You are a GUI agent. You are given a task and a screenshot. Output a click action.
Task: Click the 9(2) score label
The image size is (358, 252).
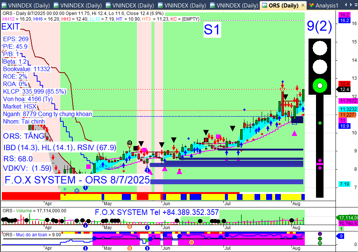319,26
